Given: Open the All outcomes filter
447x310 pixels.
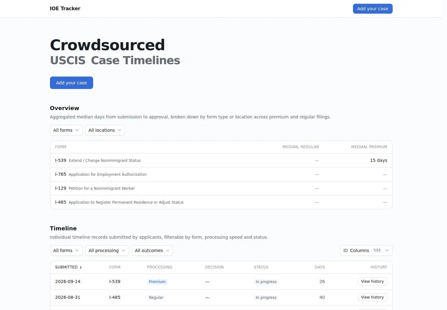Looking at the screenshot, I should coord(152,250).
